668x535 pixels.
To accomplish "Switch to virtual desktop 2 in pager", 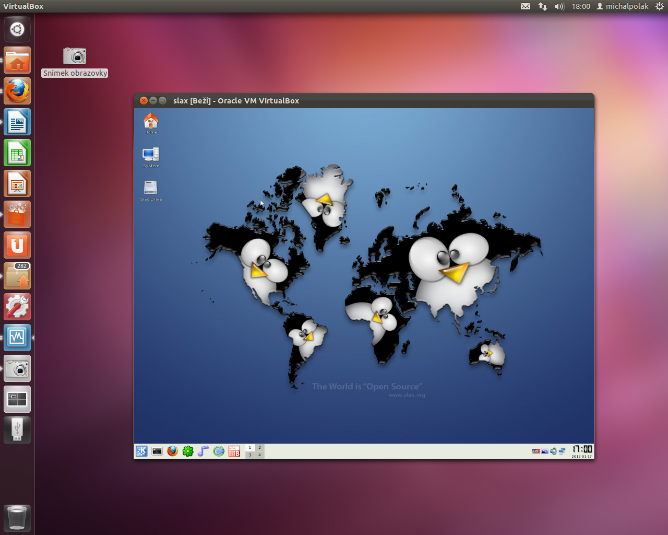I will pos(259,448).
